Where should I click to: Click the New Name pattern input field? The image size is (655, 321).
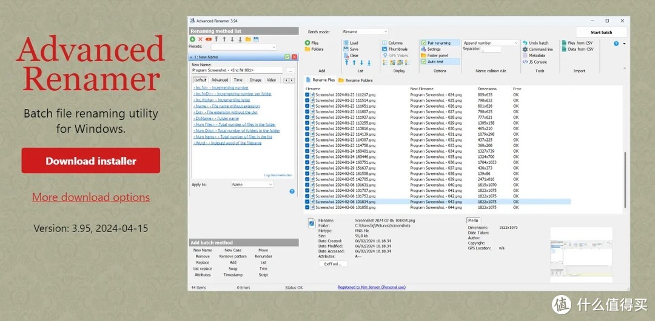tap(237, 70)
